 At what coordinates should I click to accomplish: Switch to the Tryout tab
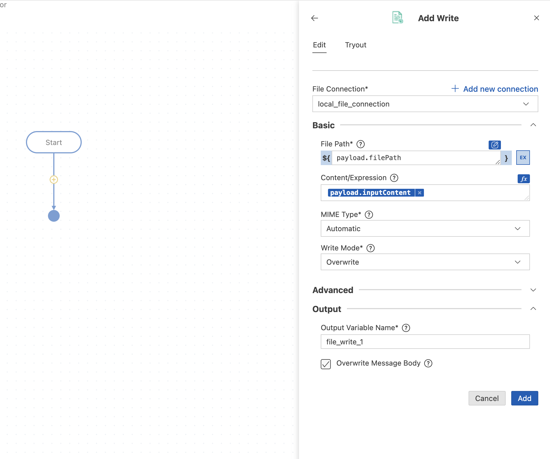356,45
